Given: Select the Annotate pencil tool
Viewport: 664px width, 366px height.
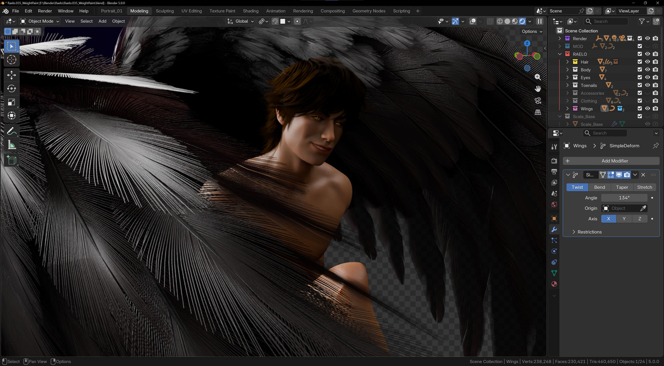Looking at the screenshot, I should (11, 131).
